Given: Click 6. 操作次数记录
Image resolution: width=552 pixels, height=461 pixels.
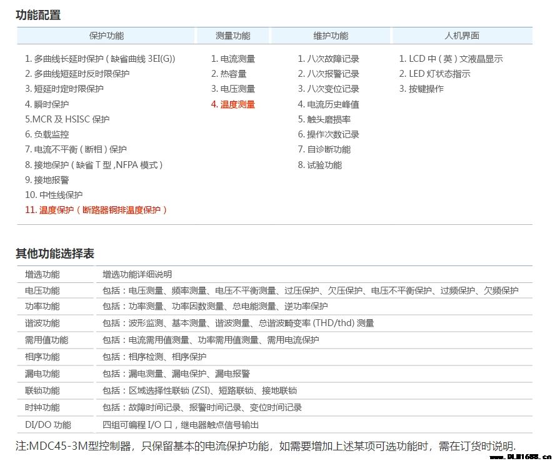Looking at the screenshot, I should click(328, 134).
